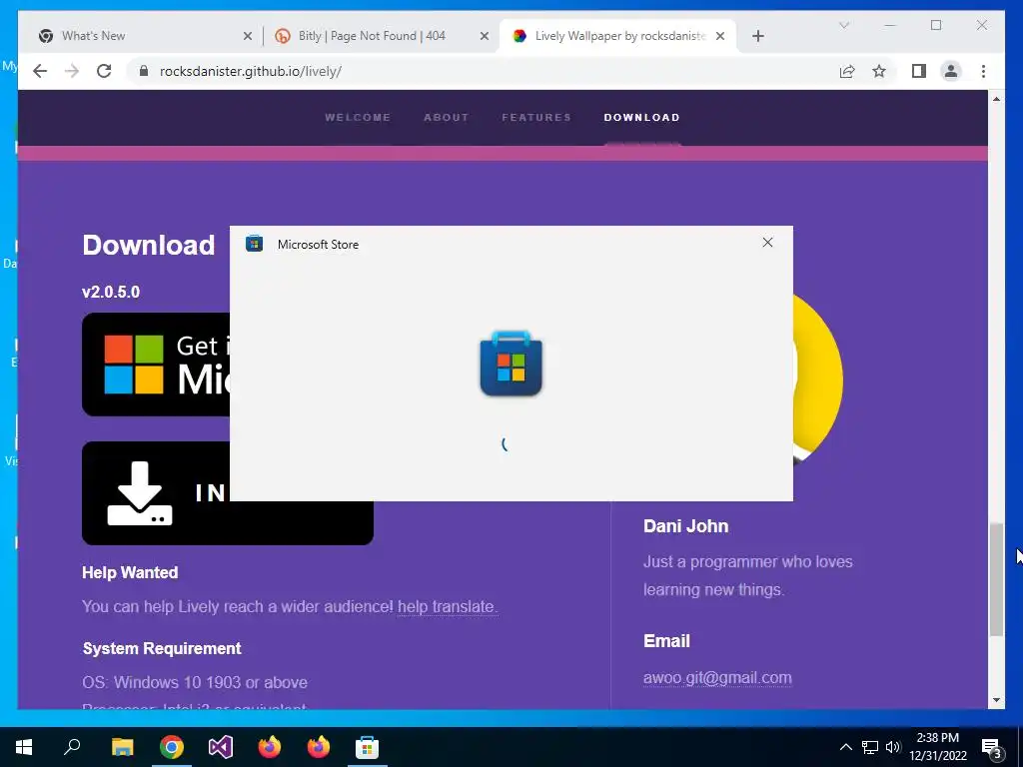Go to FEATURES section
Viewport: 1023px width, 767px height.
(x=536, y=118)
